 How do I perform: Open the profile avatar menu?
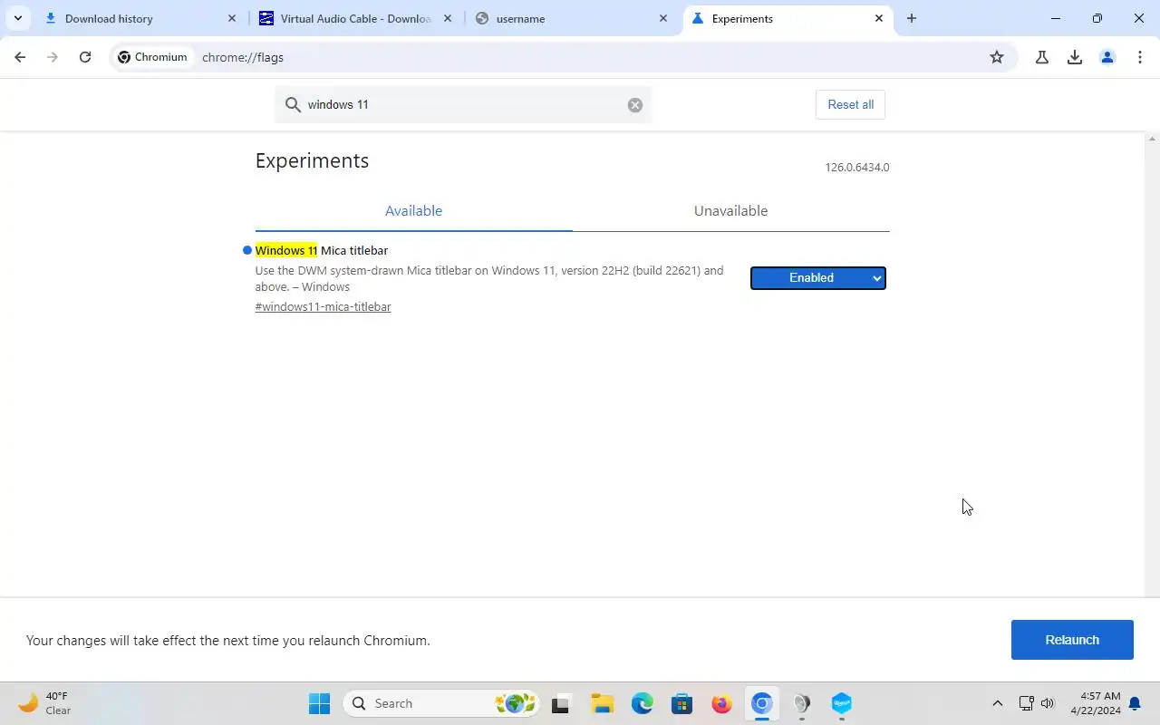click(1107, 57)
